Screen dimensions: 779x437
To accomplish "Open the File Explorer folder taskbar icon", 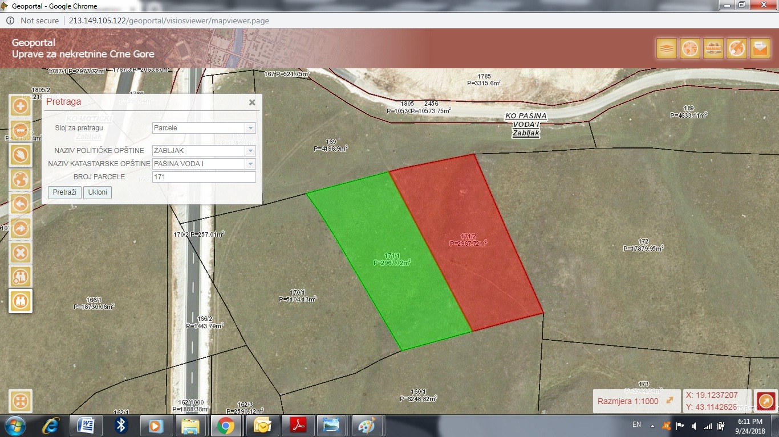I will click(190, 426).
